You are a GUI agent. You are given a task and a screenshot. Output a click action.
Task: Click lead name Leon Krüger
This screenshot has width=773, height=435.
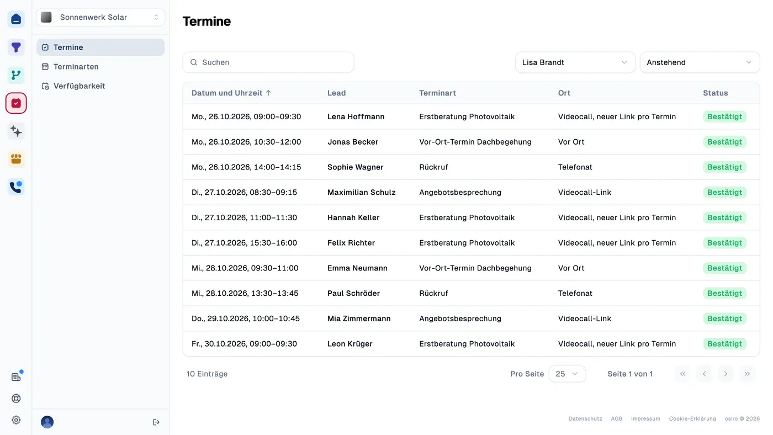tap(350, 344)
